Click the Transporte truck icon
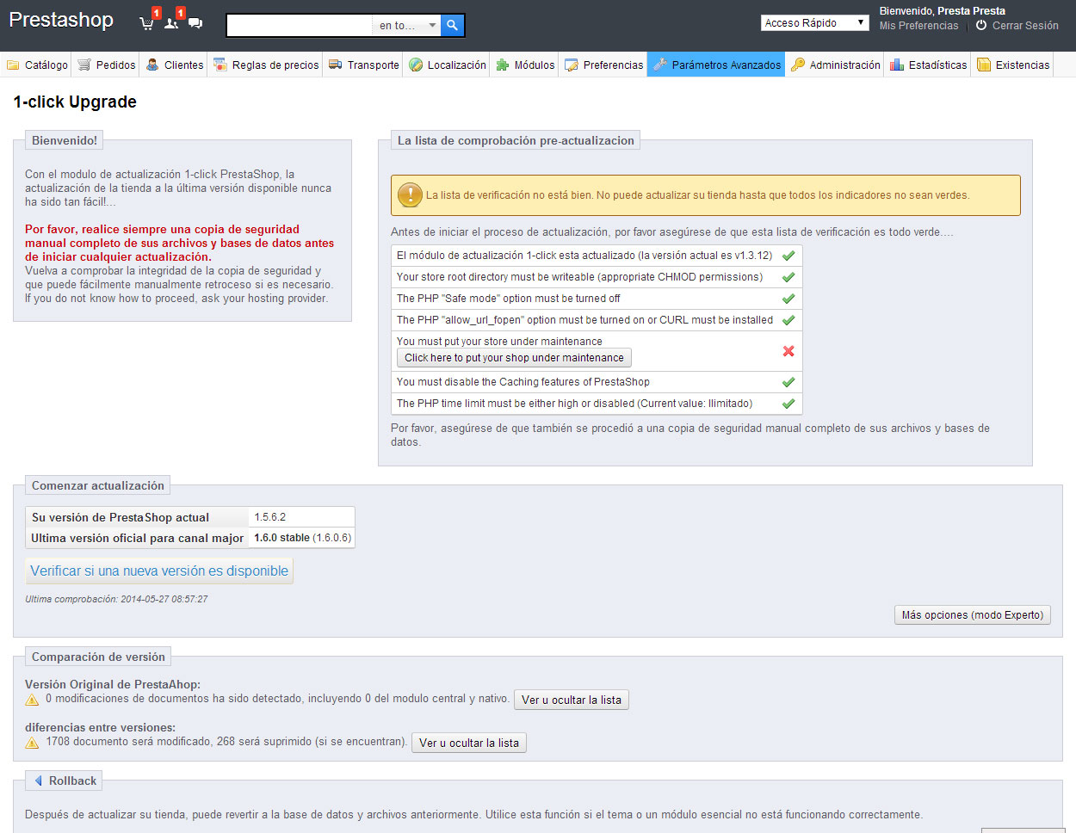Viewport: 1076px width, 833px height. pos(336,65)
